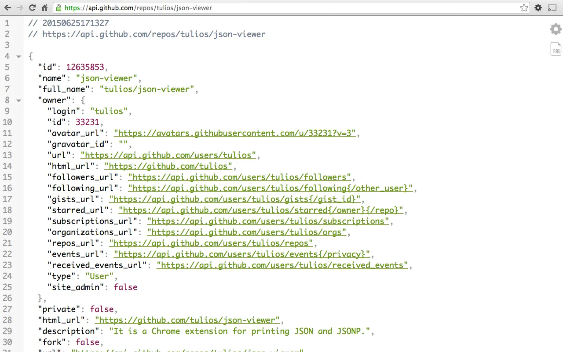This screenshot has width=563, height=352.
Task: Click the RAW view icon
Action: [x=556, y=49]
